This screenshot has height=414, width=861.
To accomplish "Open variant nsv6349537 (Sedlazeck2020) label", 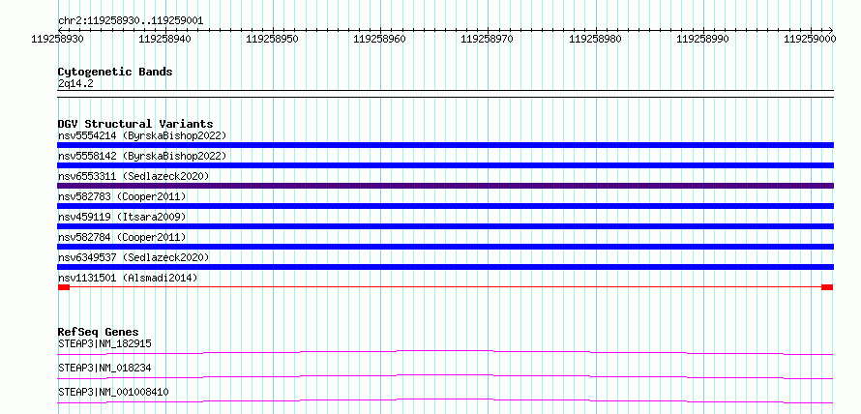I will (134, 257).
